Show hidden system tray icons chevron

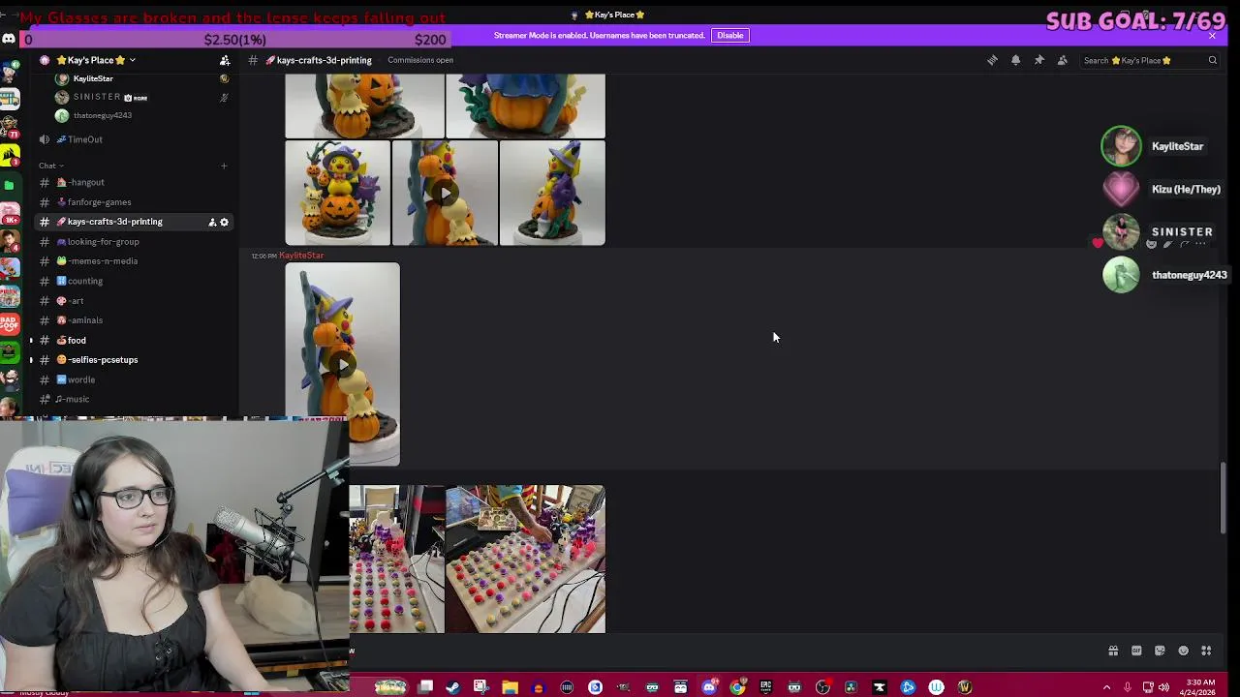tap(1106, 687)
